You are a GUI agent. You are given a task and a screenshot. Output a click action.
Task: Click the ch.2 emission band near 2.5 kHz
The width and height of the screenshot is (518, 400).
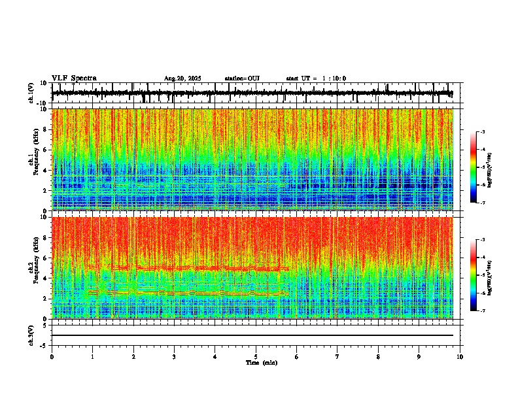point(188,293)
